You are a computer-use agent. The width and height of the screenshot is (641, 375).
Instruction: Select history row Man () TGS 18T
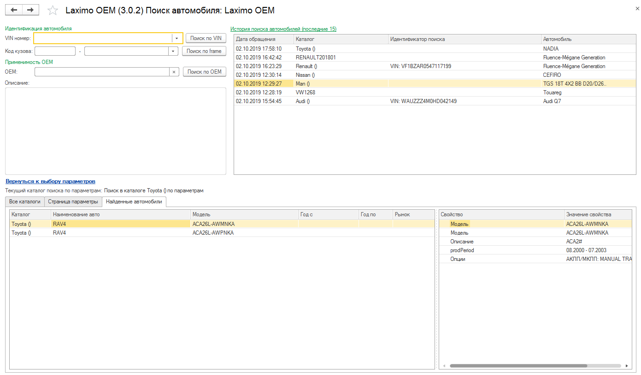(x=435, y=84)
